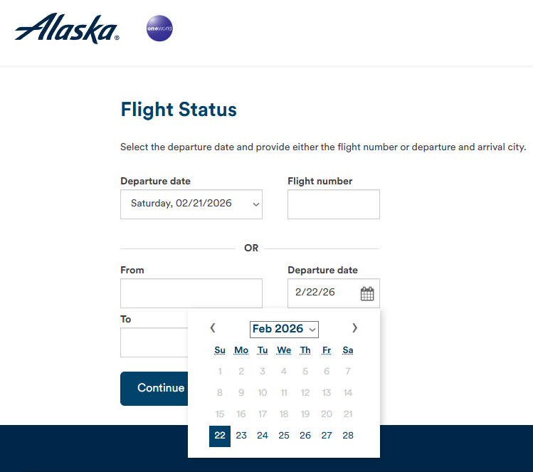Screen dimensions: 533x472
Task: Choose February 23 in the calendar
Action: (241, 436)
